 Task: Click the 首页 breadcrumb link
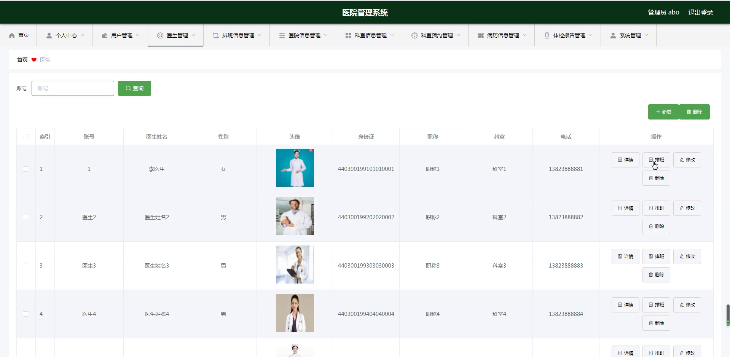tap(22, 60)
